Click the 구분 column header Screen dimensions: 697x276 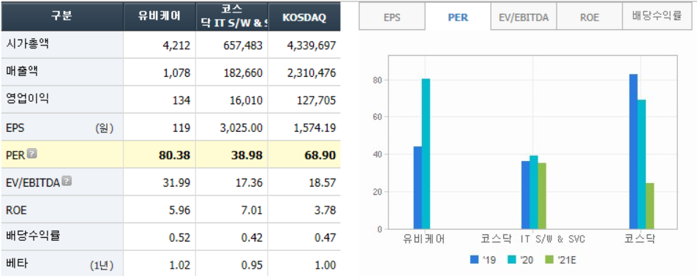[x=62, y=16]
